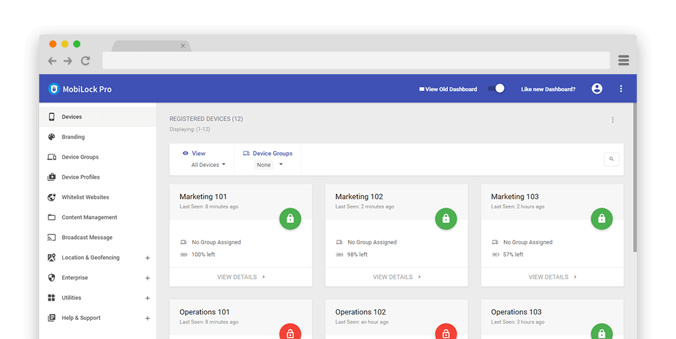Click the 57% left battery text
Image resolution: width=676 pixels, height=339 pixels.
click(x=513, y=255)
